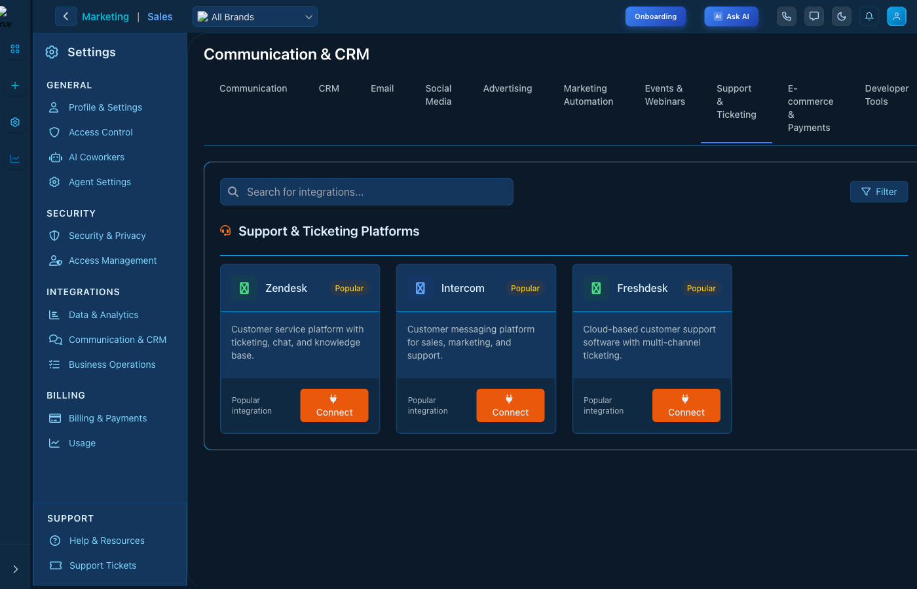Click the gear icon in left rail
The height and width of the screenshot is (589, 917).
pyautogui.click(x=15, y=122)
